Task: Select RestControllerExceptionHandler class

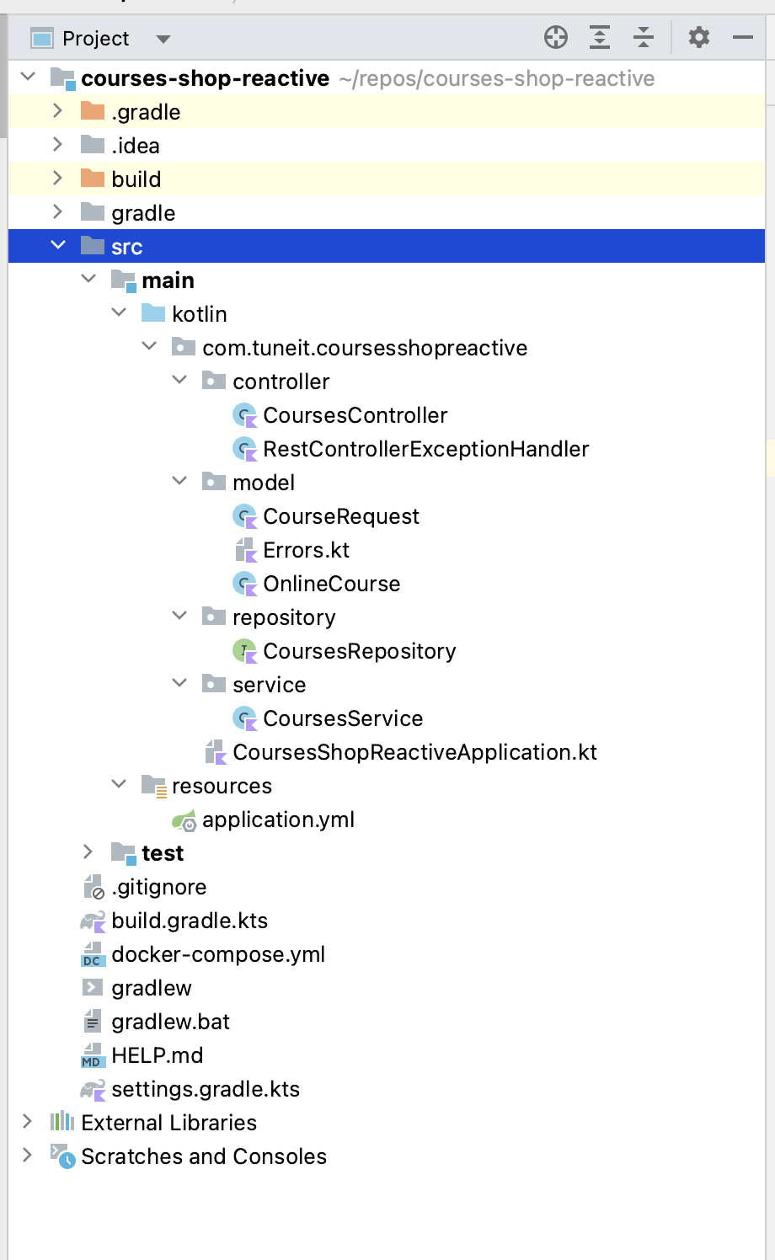Action: click(x=425, y=449)
